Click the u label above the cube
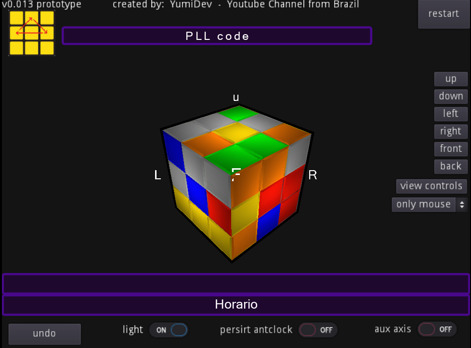This screenshot has width=471, height=348. coord(235,97)
